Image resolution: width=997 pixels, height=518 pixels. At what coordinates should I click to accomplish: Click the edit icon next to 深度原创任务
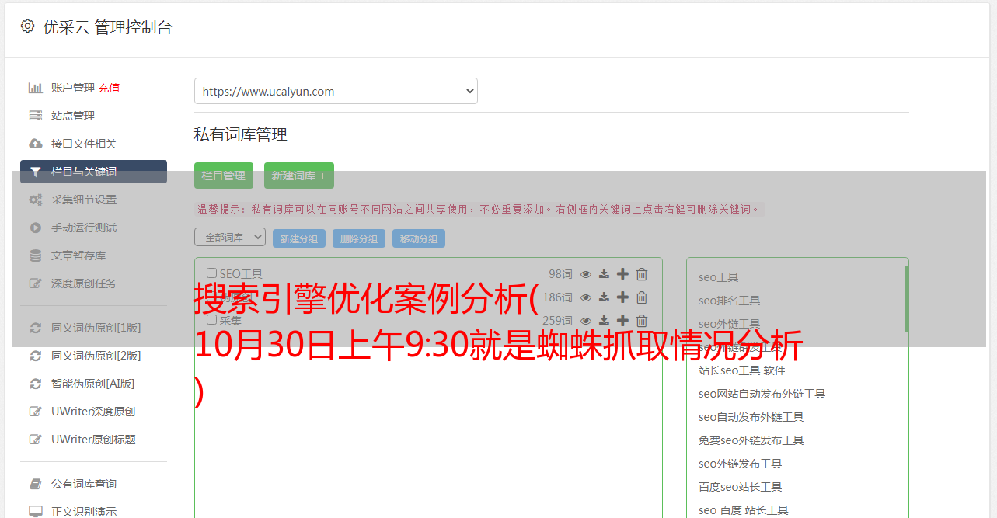(x=36, y=283)
